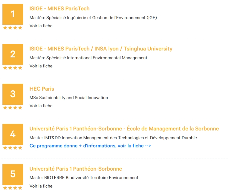Open Voir la fiche under Mastère IGE
The image size is (228, 196).
pyautogui.click(x=41, y=26)
